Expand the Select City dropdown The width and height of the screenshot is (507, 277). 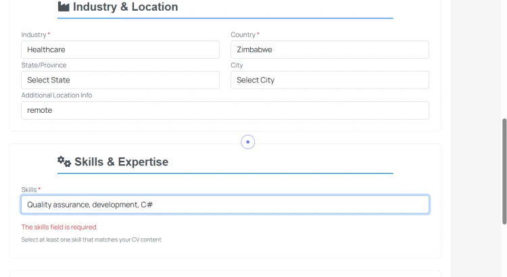click(x=329, y=80)
